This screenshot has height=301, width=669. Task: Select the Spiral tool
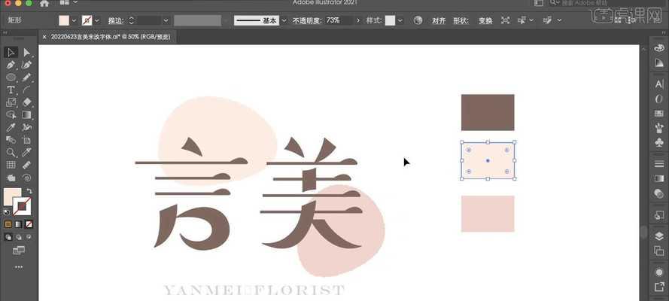[x=26, y=178]
